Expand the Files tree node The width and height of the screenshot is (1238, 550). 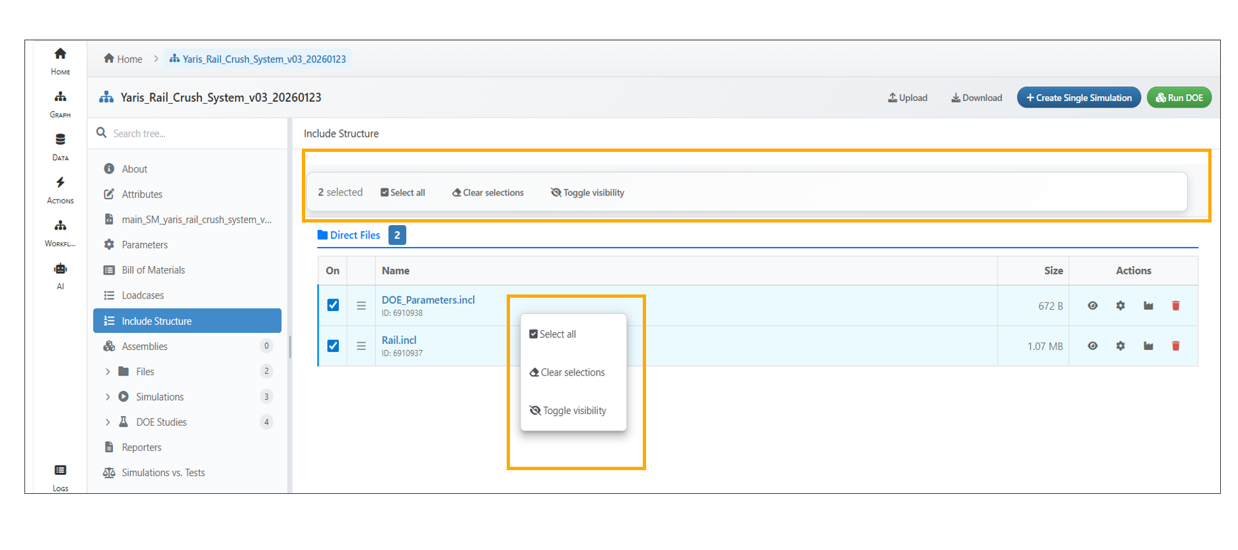coord(108,372)
